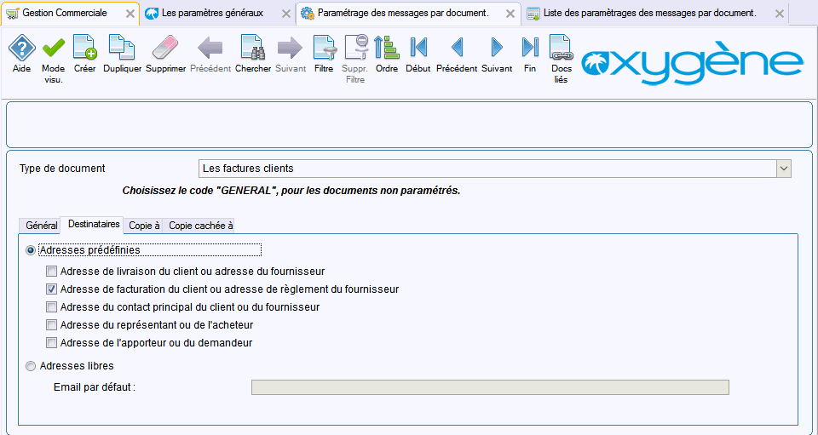Check Adresse de l'apporteur ou du demandeur
The height and width of the screenshot is (435, 818).
pos(51,343)
